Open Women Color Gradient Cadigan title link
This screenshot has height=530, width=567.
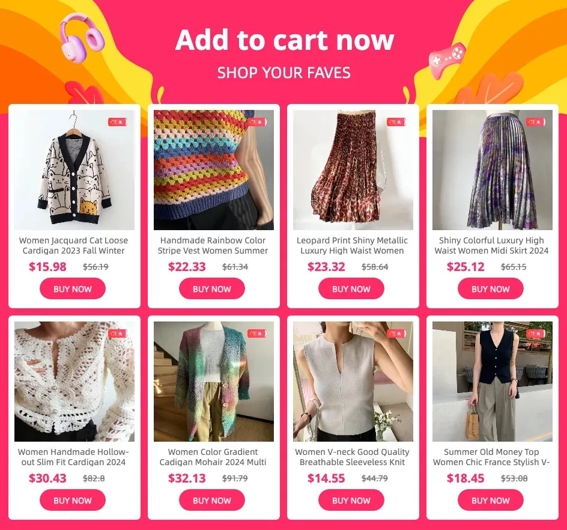pyautogui.click(x=213, y=457)
